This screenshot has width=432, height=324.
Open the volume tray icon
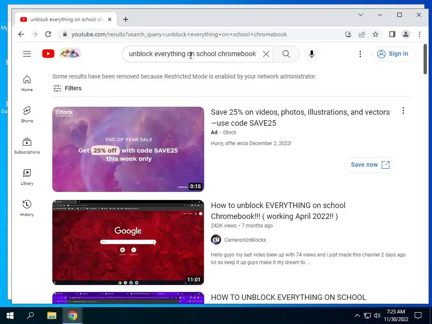(377, 316)
